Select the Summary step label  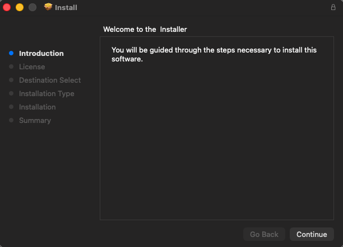coord(35,121)
